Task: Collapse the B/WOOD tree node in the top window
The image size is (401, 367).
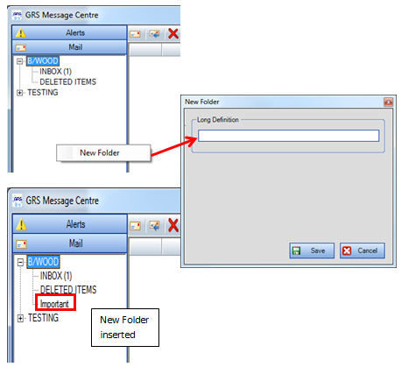Action: point(19,61)
